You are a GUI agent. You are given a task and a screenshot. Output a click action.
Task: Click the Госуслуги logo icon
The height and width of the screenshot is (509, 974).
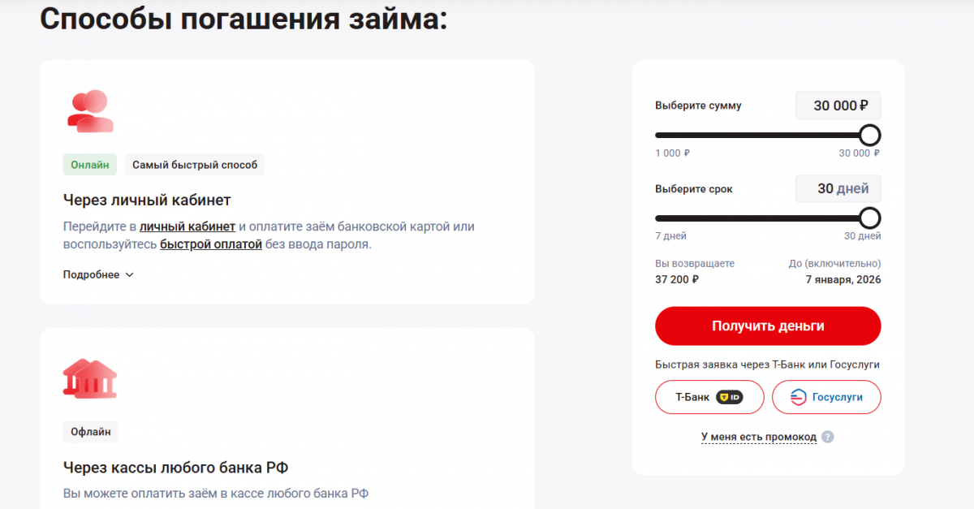pyautogui.click(x=798, y=398)
